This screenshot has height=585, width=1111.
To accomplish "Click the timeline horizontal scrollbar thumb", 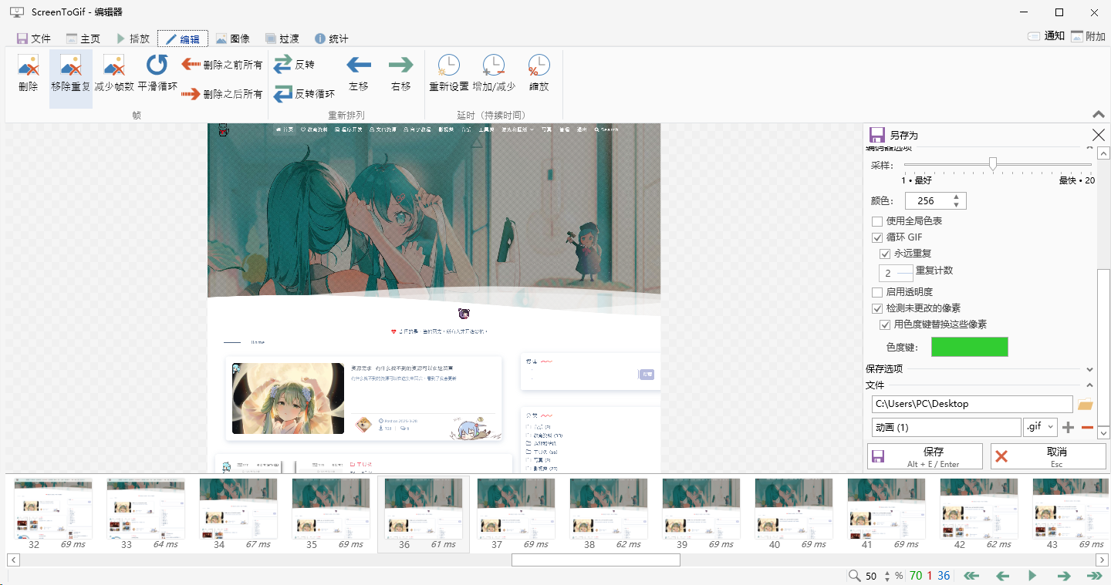I will (596, 560).
